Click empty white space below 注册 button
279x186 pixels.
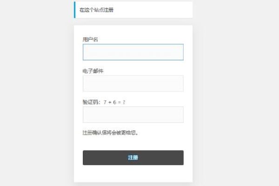point(133,174)
